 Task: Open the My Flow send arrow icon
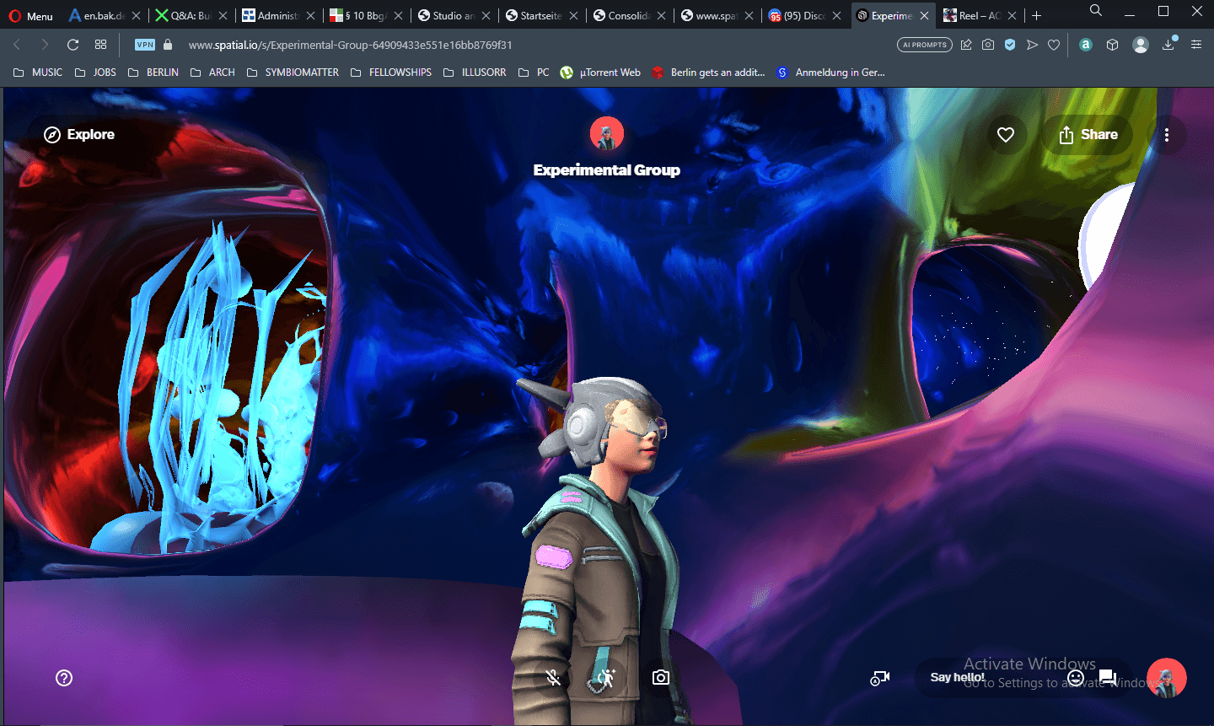[1032, 45]
